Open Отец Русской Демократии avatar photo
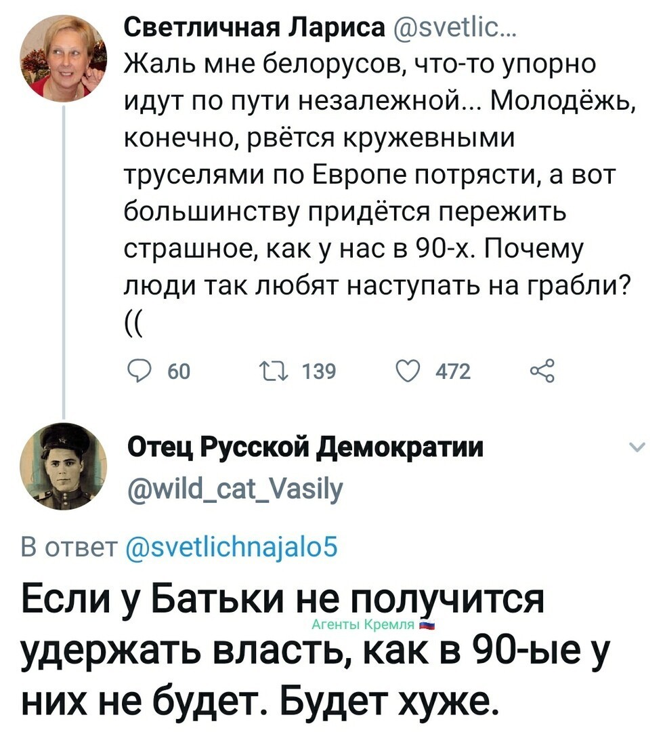This screenshot has height=732, width=665. [x=63, y=466]
